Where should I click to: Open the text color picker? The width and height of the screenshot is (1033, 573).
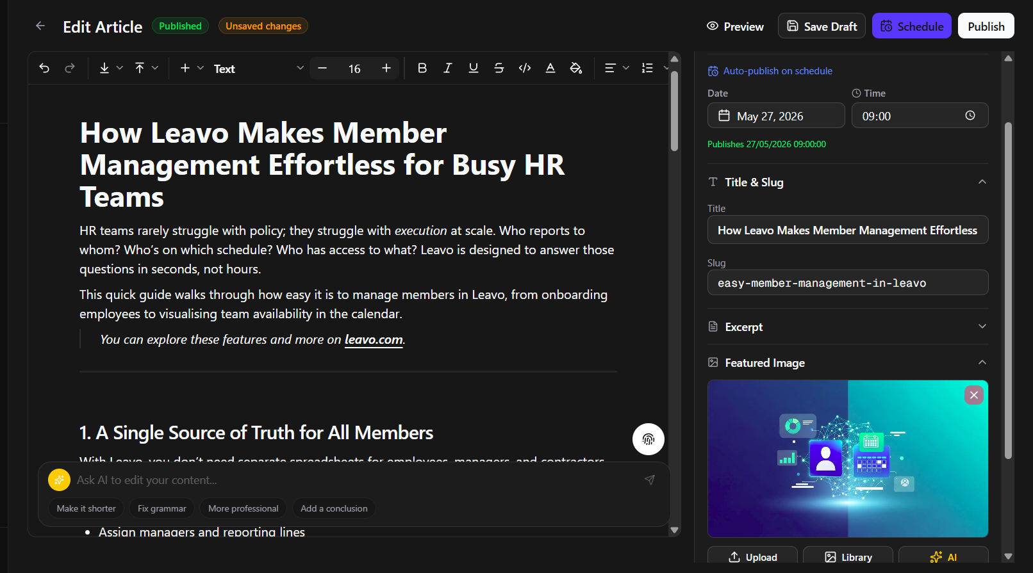pyautogui.click(x=550, y=68)
